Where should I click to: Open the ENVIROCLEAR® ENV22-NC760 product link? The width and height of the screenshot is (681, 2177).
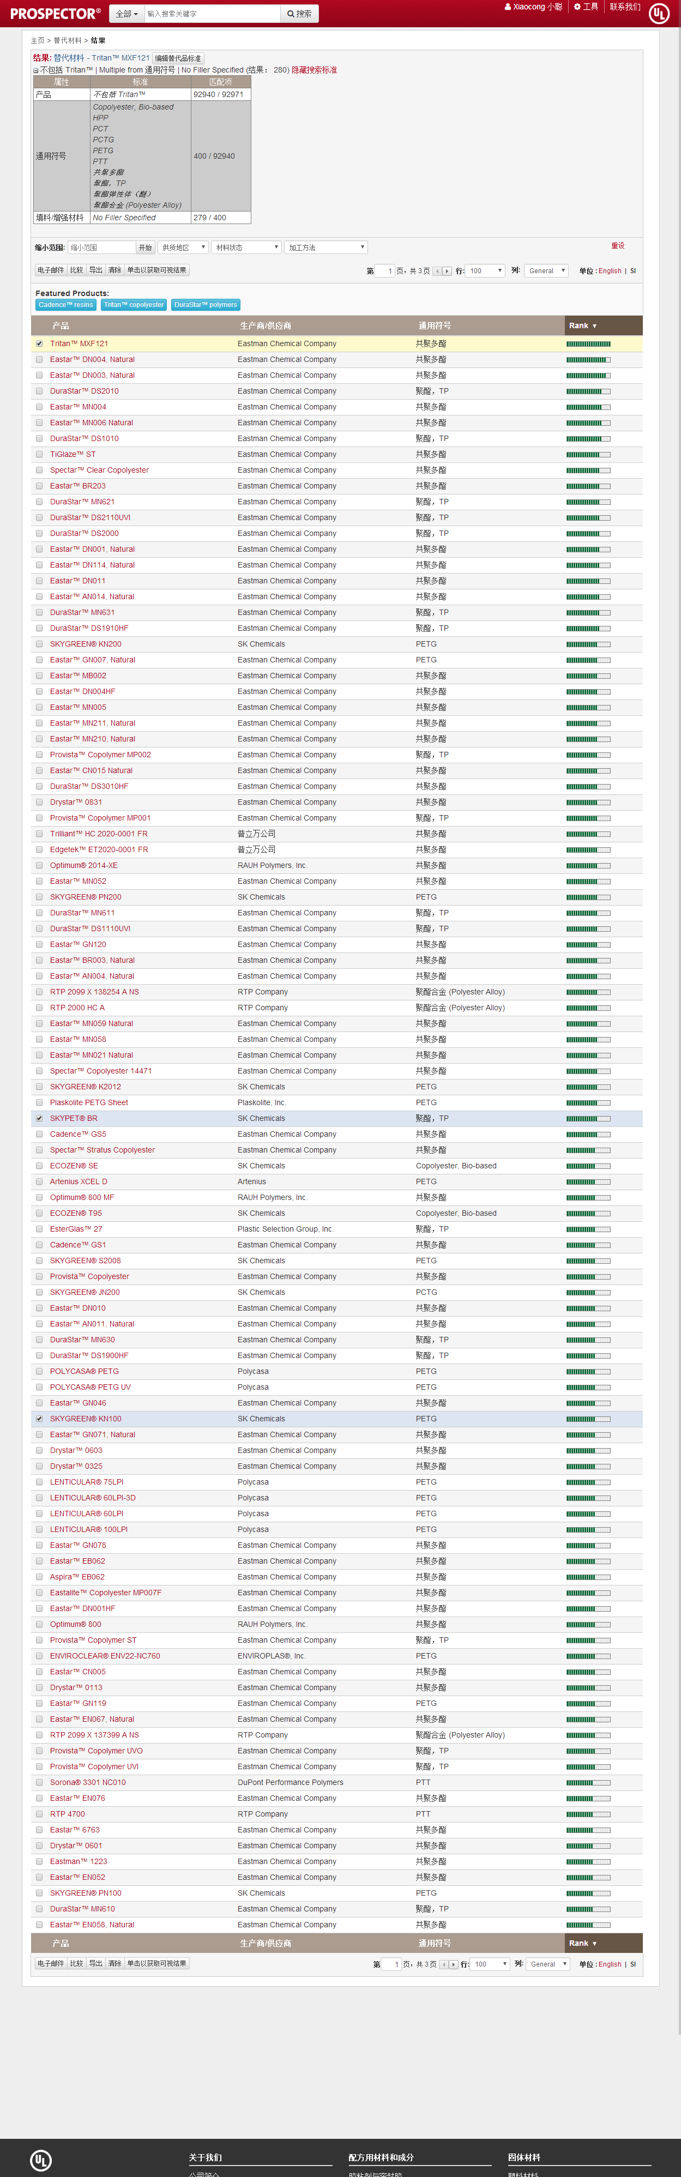point(105,1656)
